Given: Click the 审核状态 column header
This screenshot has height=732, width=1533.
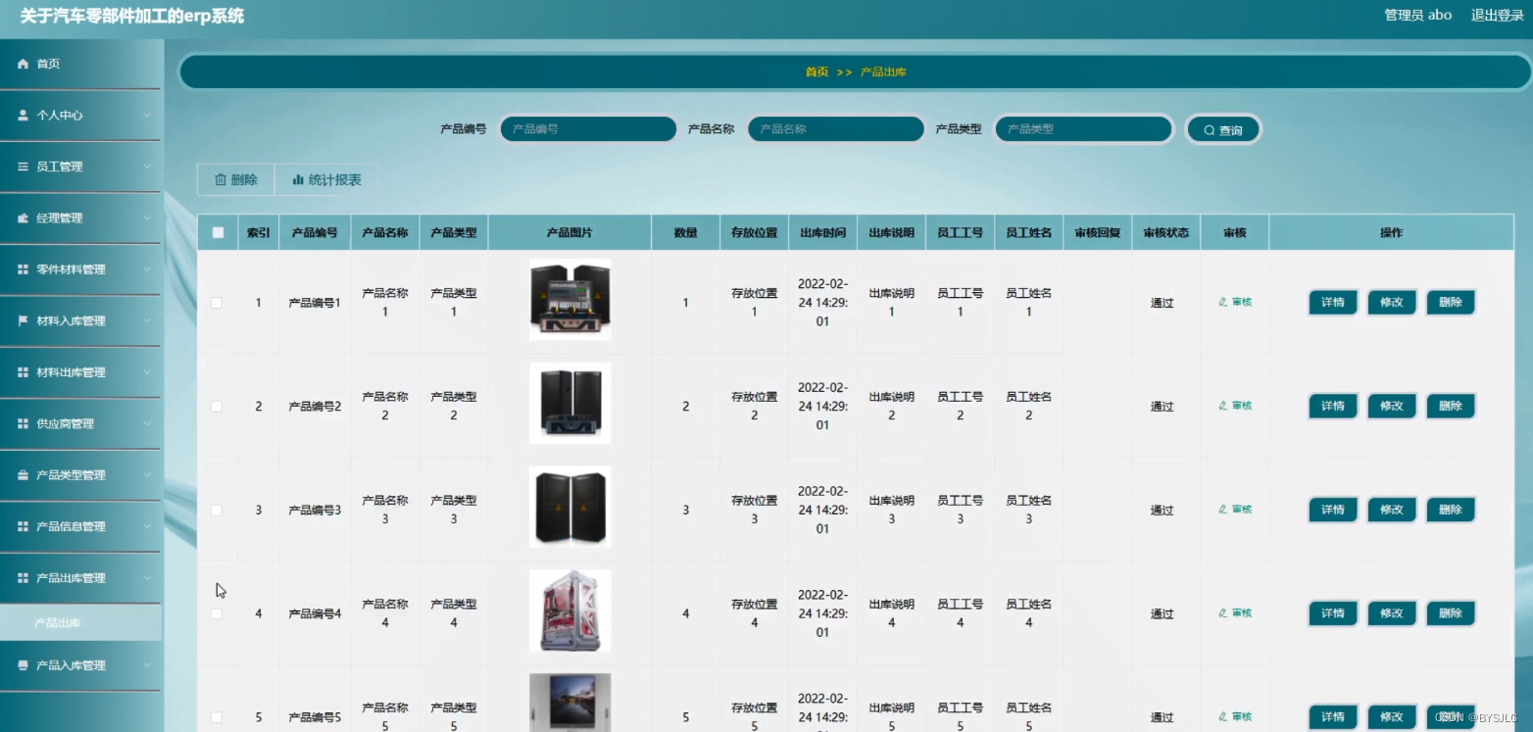Looking at the screenshot, I should 1166,233.
